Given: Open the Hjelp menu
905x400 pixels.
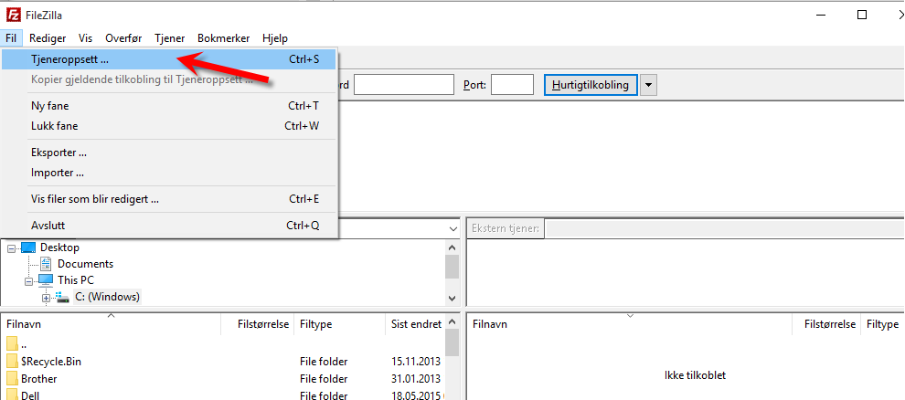Looking at the screenshot, I should pyautogui.click(x=275, y=38).
